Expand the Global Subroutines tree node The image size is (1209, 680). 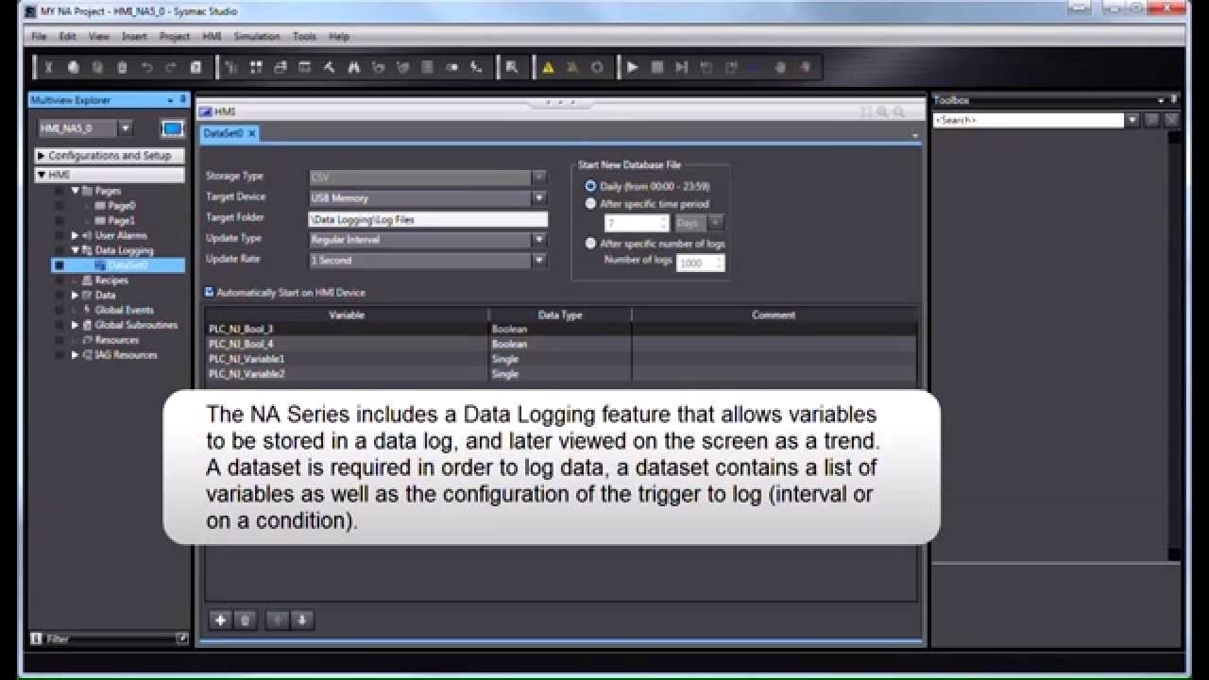coord(76,326)
